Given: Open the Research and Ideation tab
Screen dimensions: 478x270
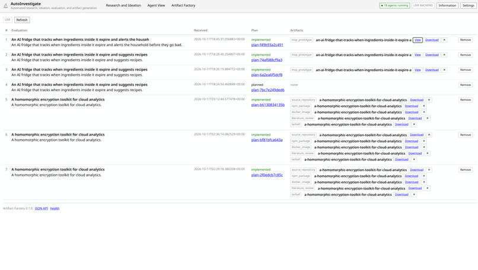Looking at the screenshot, I should point(123,5).
